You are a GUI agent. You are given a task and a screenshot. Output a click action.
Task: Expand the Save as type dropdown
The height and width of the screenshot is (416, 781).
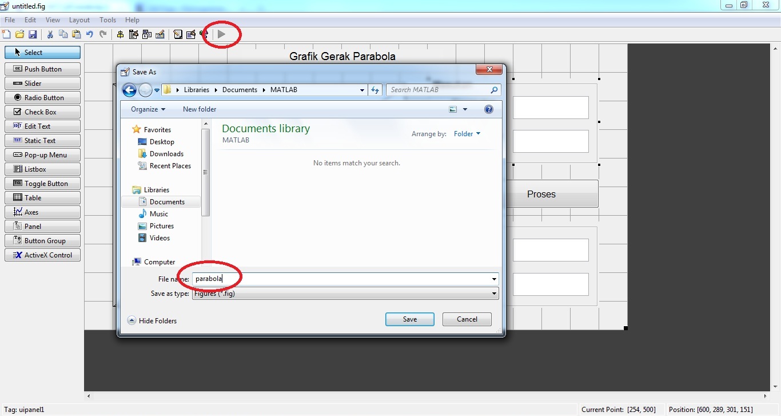click(494, 294)
